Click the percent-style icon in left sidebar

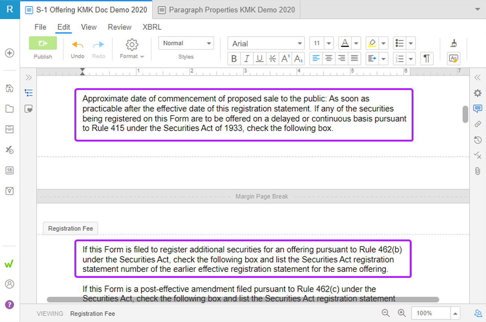[10, 150]
